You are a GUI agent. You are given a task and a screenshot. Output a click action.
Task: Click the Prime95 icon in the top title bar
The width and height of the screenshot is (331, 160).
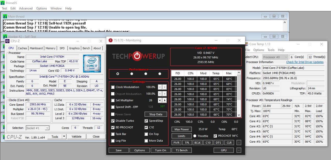[x=3, y=3]
